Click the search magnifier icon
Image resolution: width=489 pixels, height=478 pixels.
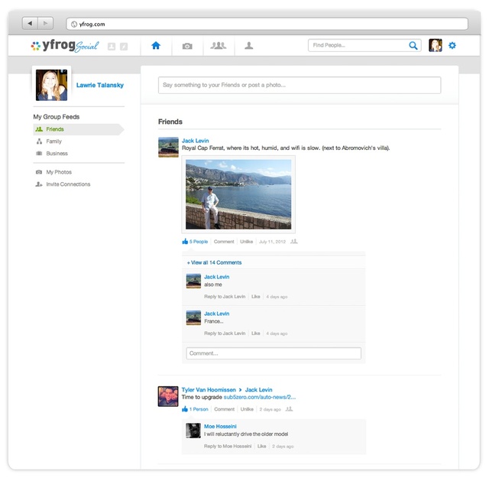coord(413,46)
